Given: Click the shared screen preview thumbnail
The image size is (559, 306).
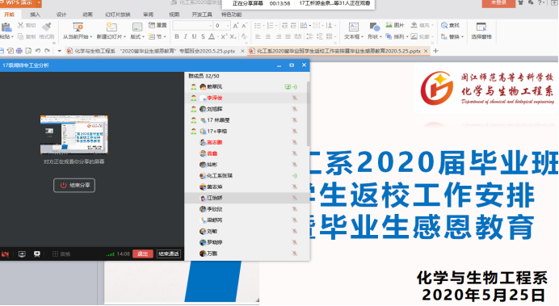Looking at the screenshot, I should point(74,135).
